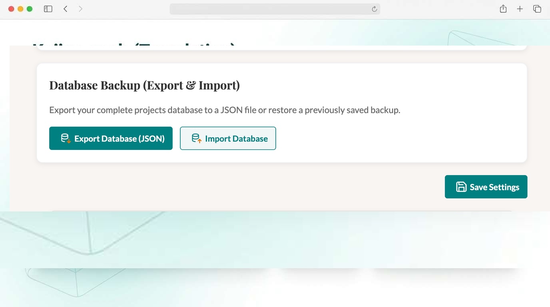This screenshot has width=550, height=307.
Task: Maximize window using the green button
Action: 30,9
